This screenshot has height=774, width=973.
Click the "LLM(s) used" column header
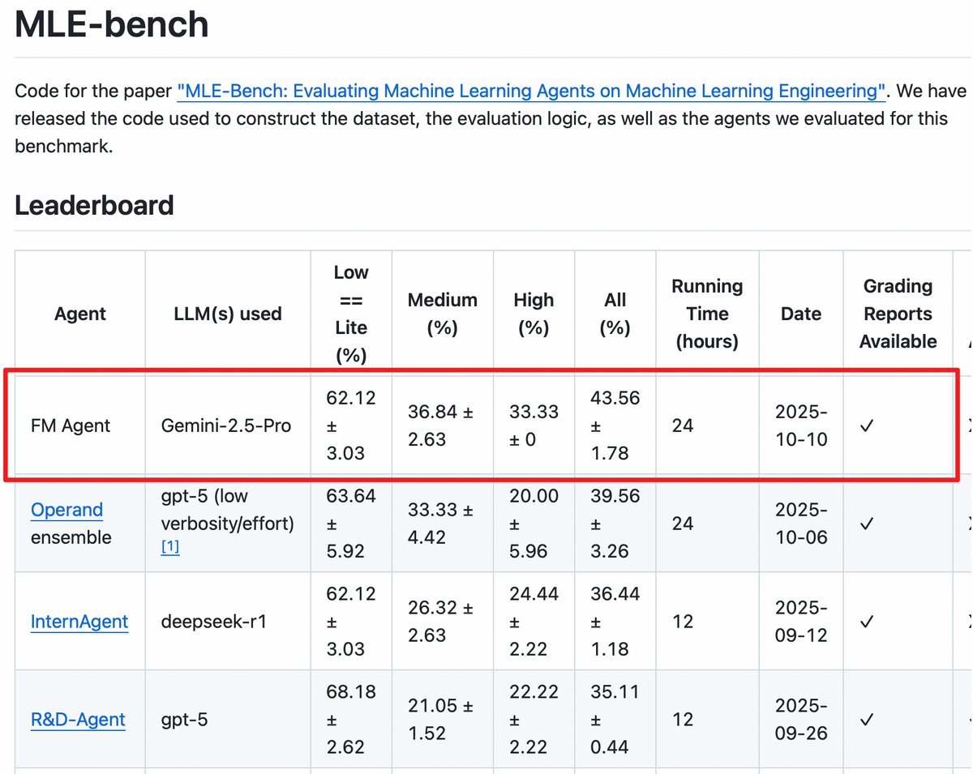pyautogui.click(x=228, y=314)
